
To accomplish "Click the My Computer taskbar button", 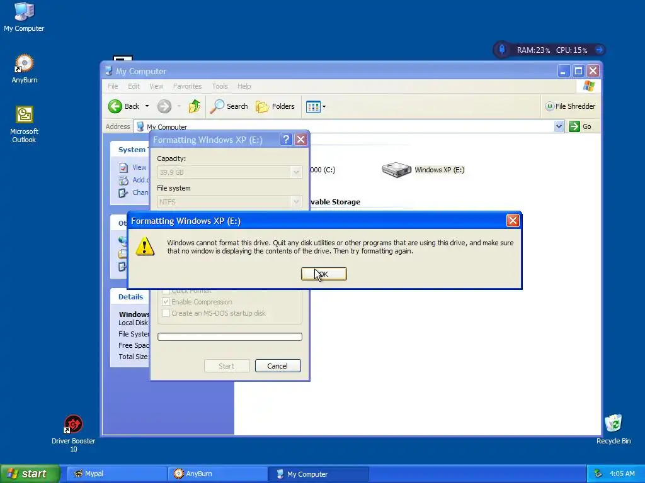I will tap(318, 474).
